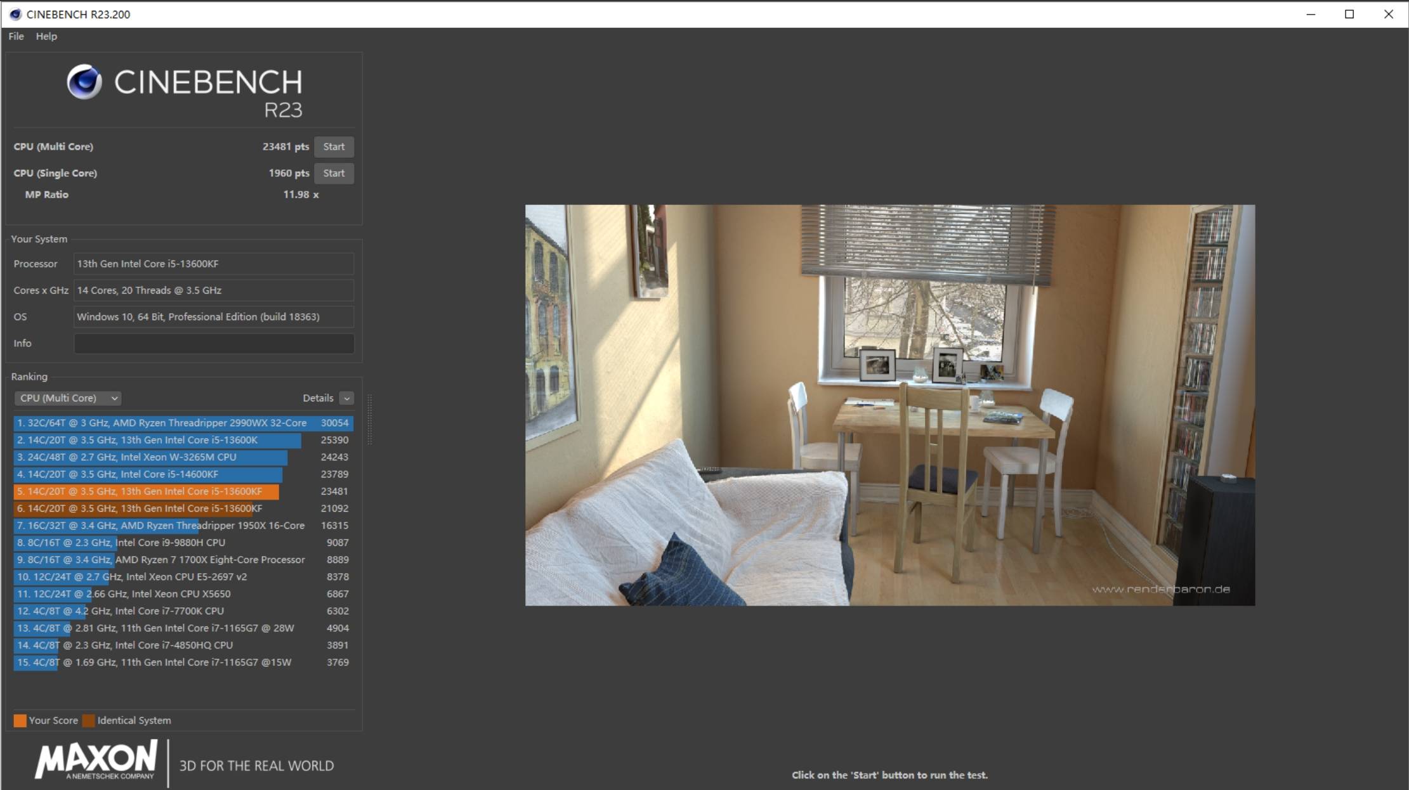This screenshot has width=1409, height=790.
Task: Select the identical system row scoring 21092
Action: pos(183,508)
